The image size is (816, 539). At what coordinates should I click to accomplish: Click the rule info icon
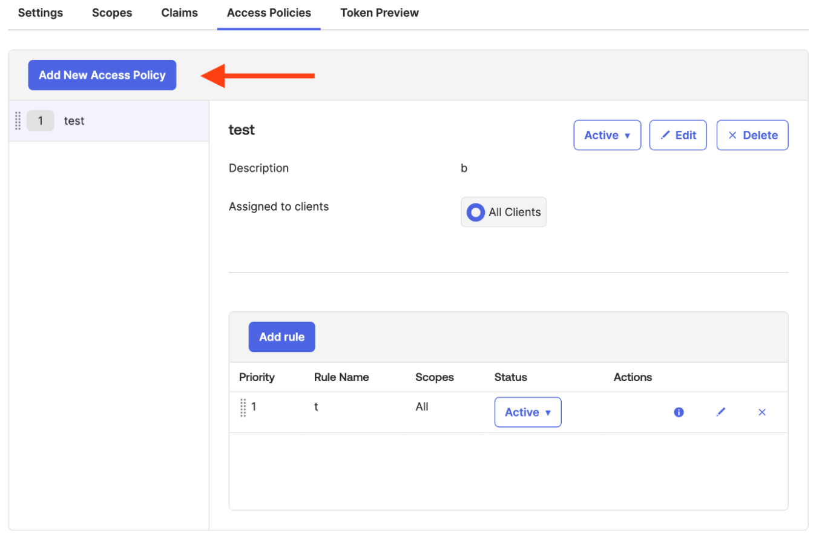pos(679,412)
